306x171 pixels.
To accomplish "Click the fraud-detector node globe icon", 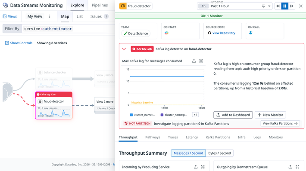I will point(40,101).
